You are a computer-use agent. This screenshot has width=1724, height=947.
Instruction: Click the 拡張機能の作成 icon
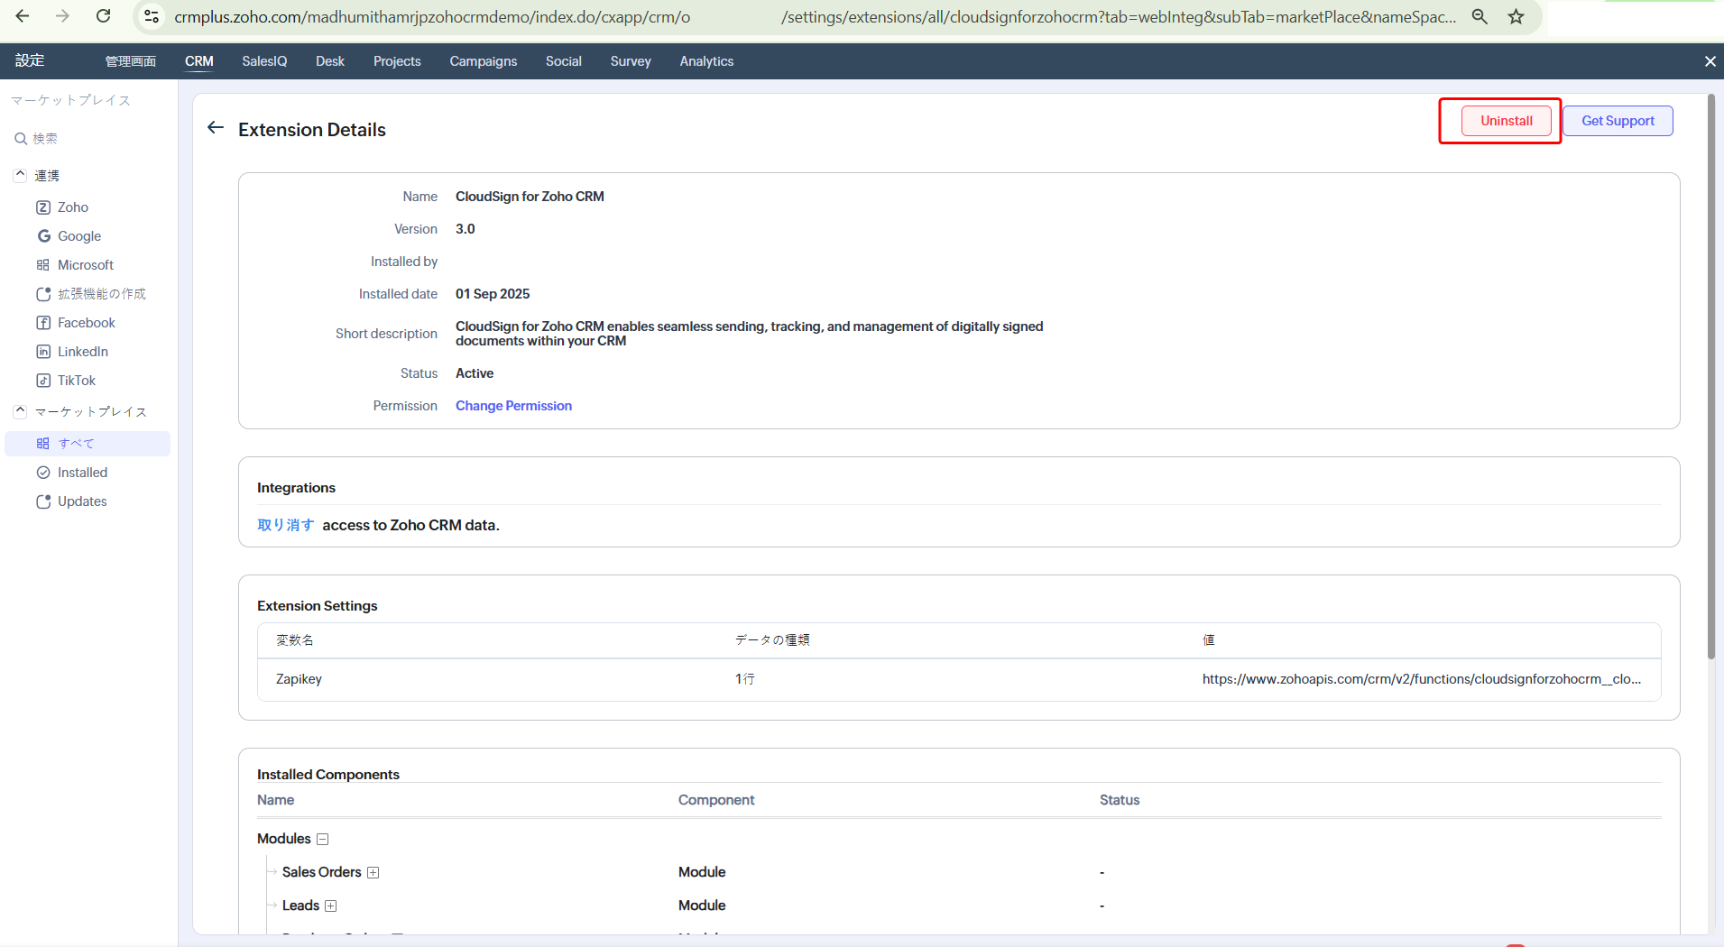pos(43,294)
